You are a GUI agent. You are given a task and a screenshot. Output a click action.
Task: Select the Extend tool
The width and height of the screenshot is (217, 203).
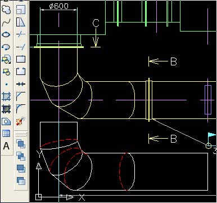[x=21, y=47]
